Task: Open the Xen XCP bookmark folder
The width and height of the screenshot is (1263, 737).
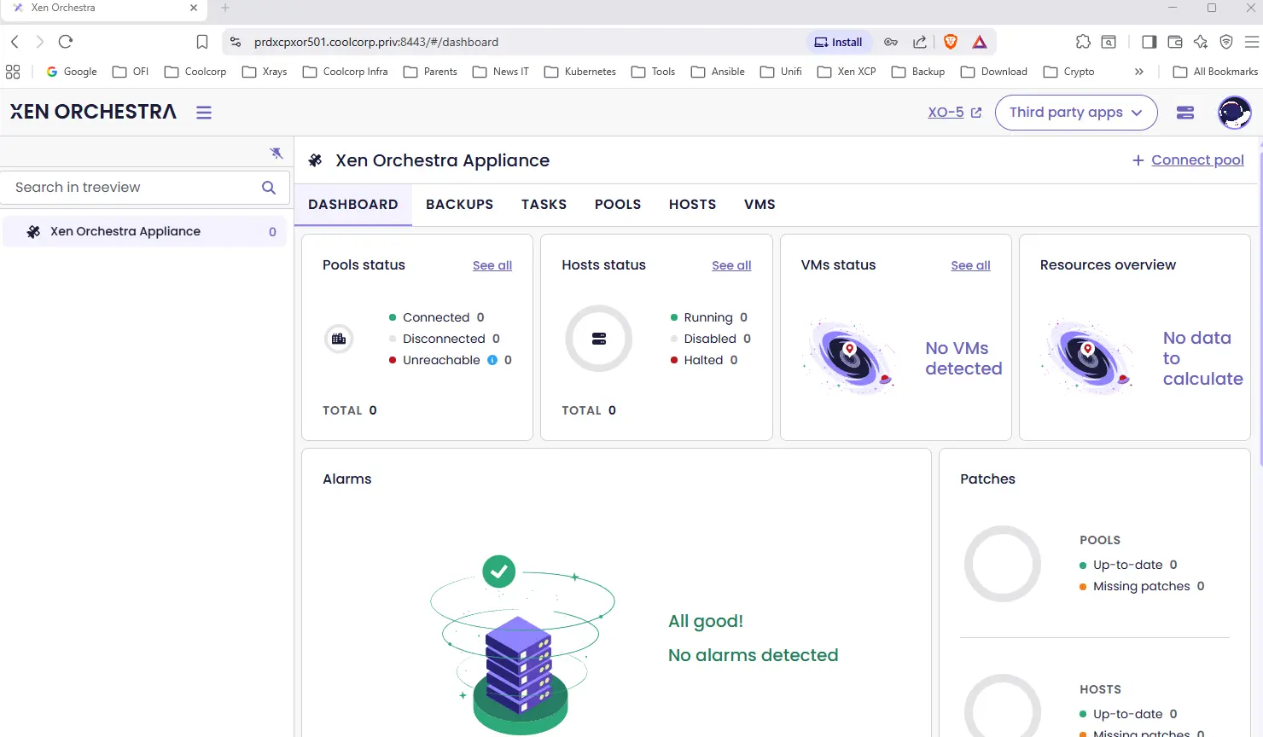Action: click(847, 72)
